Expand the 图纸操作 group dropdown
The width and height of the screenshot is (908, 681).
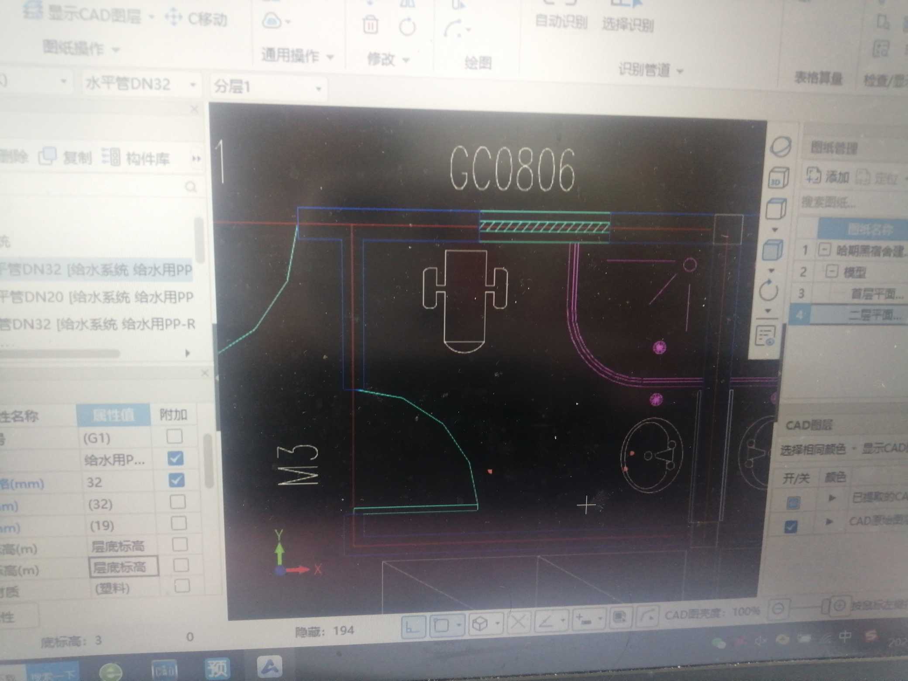point(116,50)
